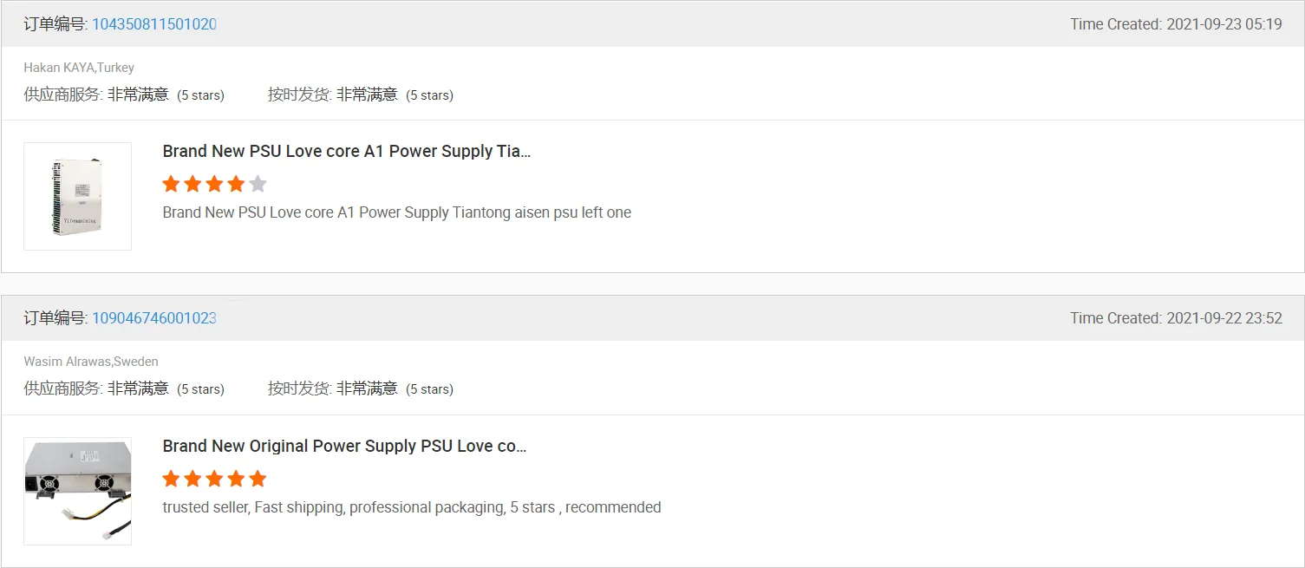Click the gray fifth star in first review

258,184
